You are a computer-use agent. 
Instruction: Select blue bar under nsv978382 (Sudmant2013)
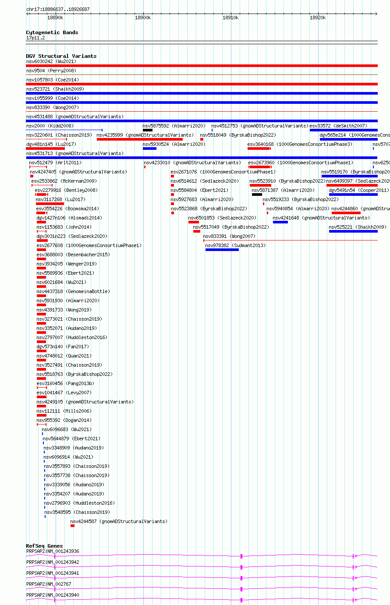pyautogui.click(x=222, y=250)
